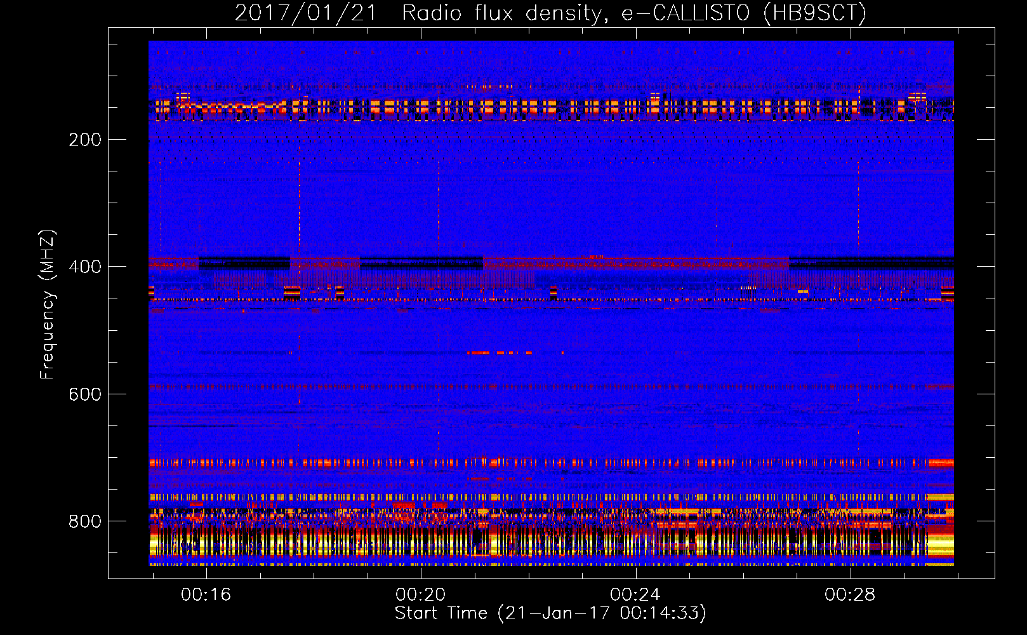Select the 600 frequency tick label

pyautogui.click(x=85, y=394)
